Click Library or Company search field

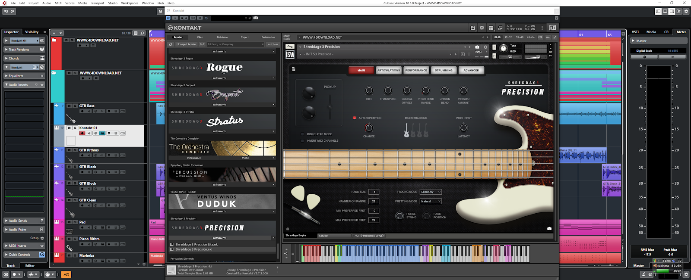point(235,44)
